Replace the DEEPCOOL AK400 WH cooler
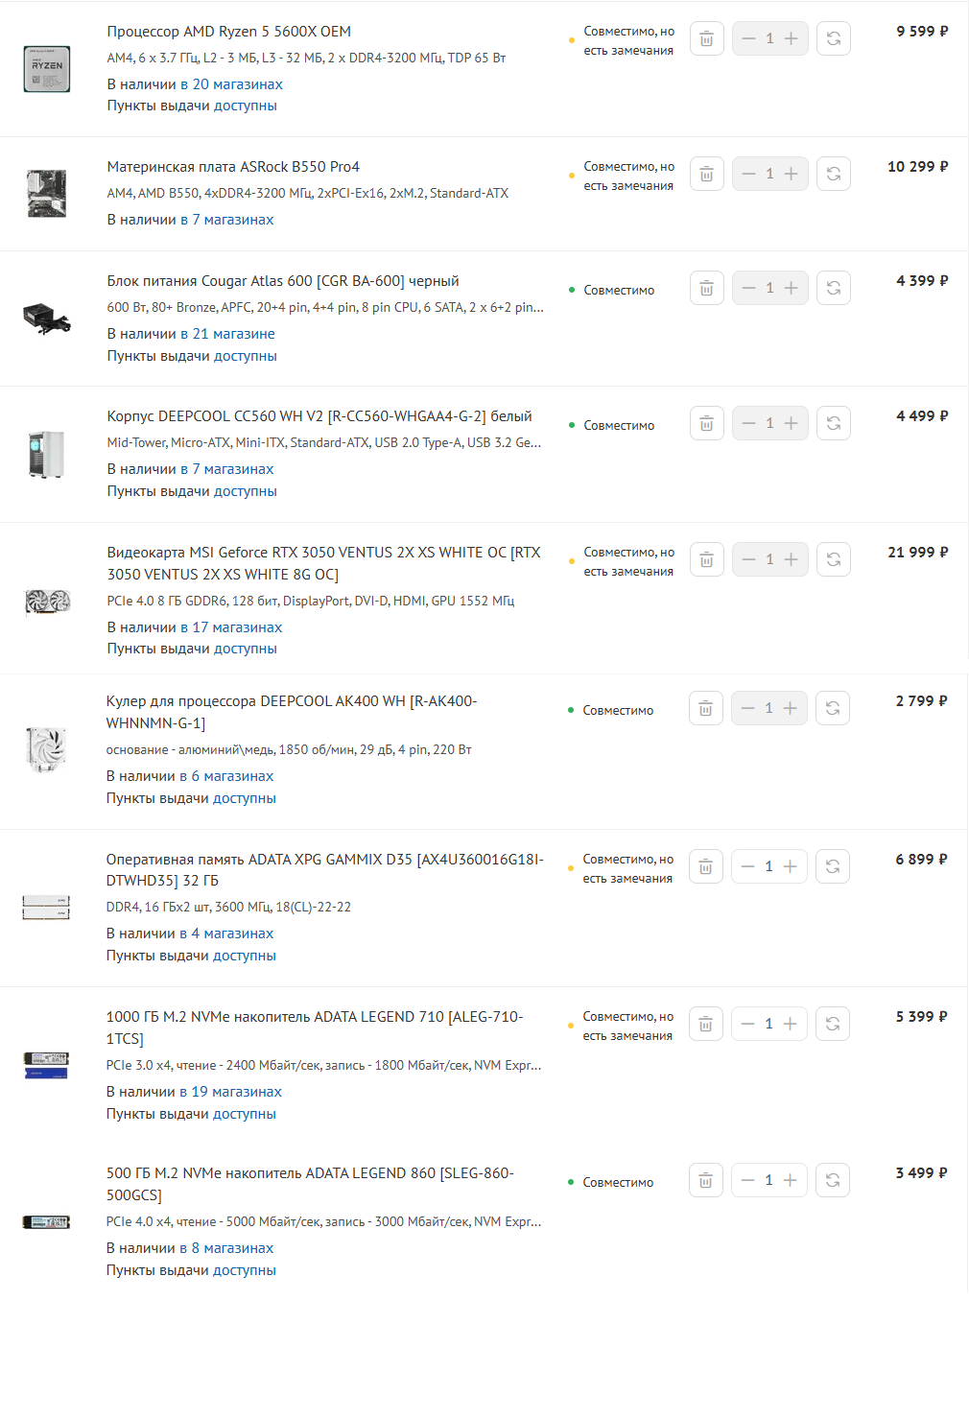 click(833, 708)
